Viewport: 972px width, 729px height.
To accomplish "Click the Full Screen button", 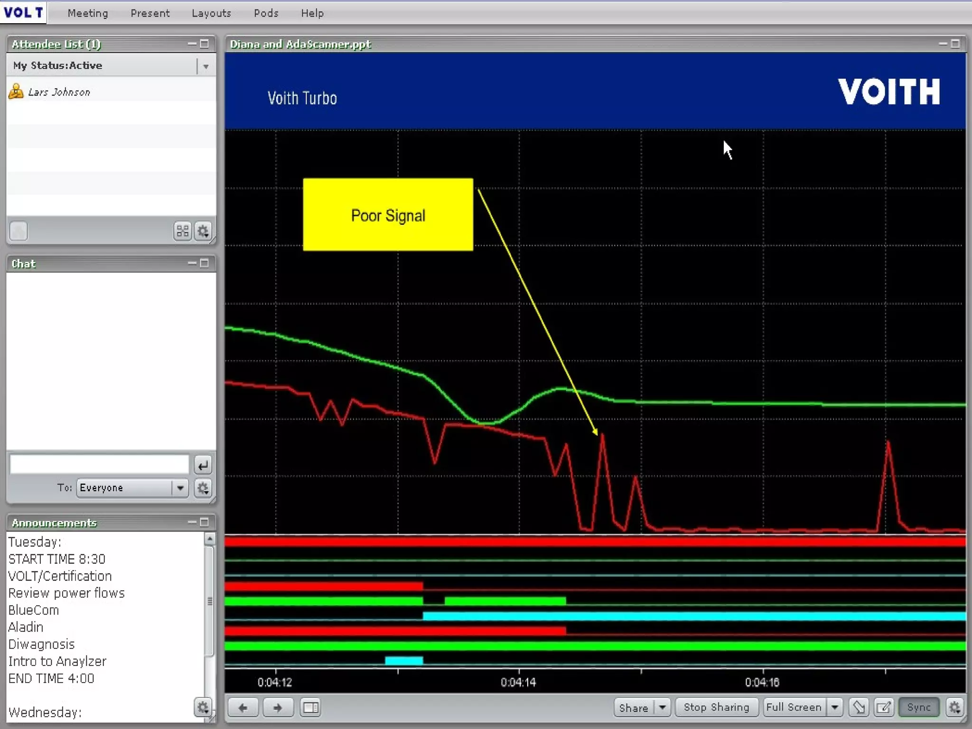I will coord(794,708).
